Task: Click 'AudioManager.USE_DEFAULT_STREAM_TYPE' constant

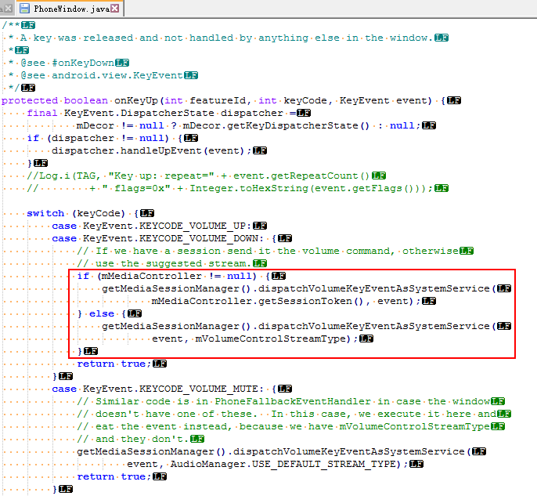Action: tap(283, 465)
